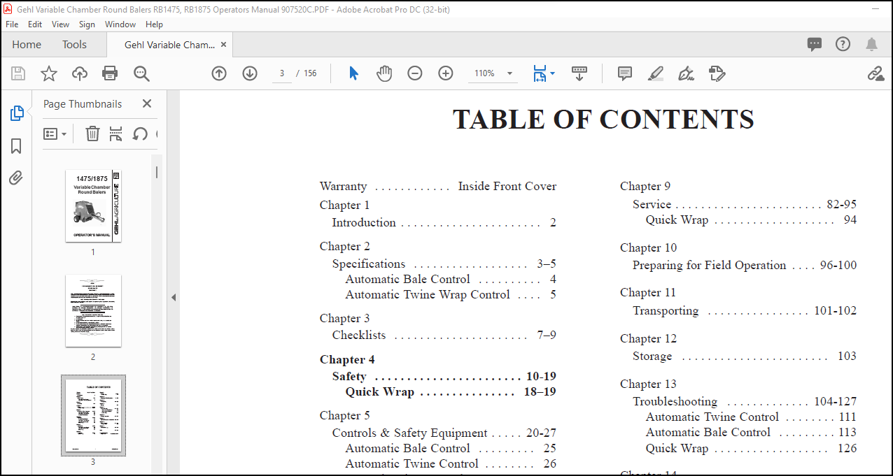
Task: Show the Page Thumbnails panel icon
Action: click(16, 113)
